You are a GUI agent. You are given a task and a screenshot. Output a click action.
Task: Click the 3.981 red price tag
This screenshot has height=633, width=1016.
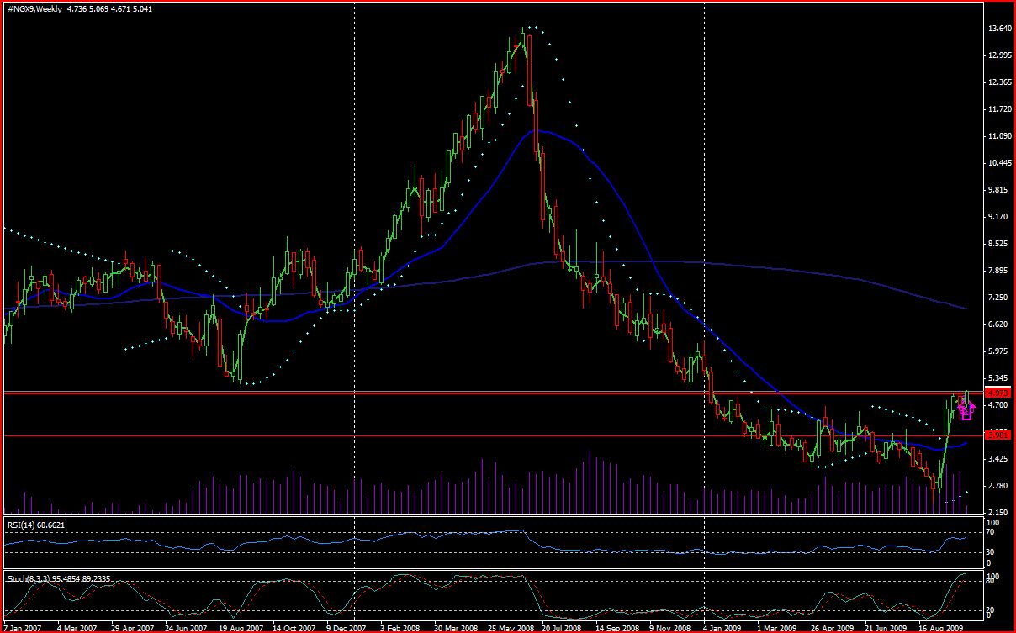pos(997,435)
